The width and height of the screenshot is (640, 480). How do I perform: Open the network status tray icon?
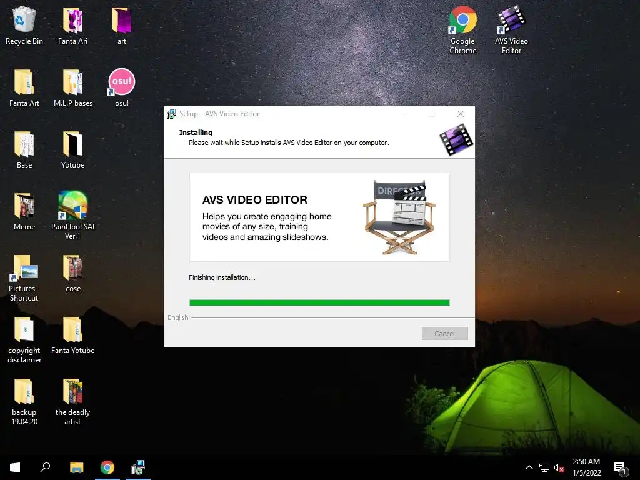pos(544,467)
